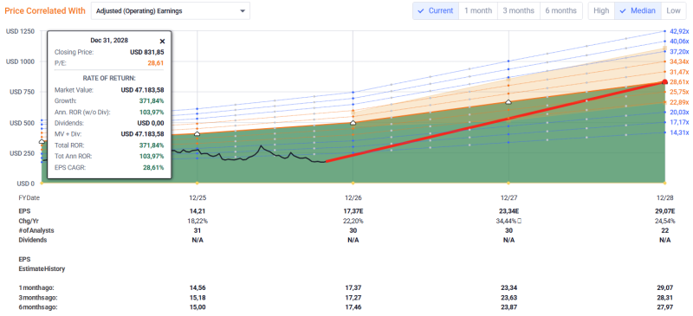Viewport: 693px width, 316px height.
Task: Click the EPS estimate 29,07E
Action: pyautogui.click(x=664, y=212)
